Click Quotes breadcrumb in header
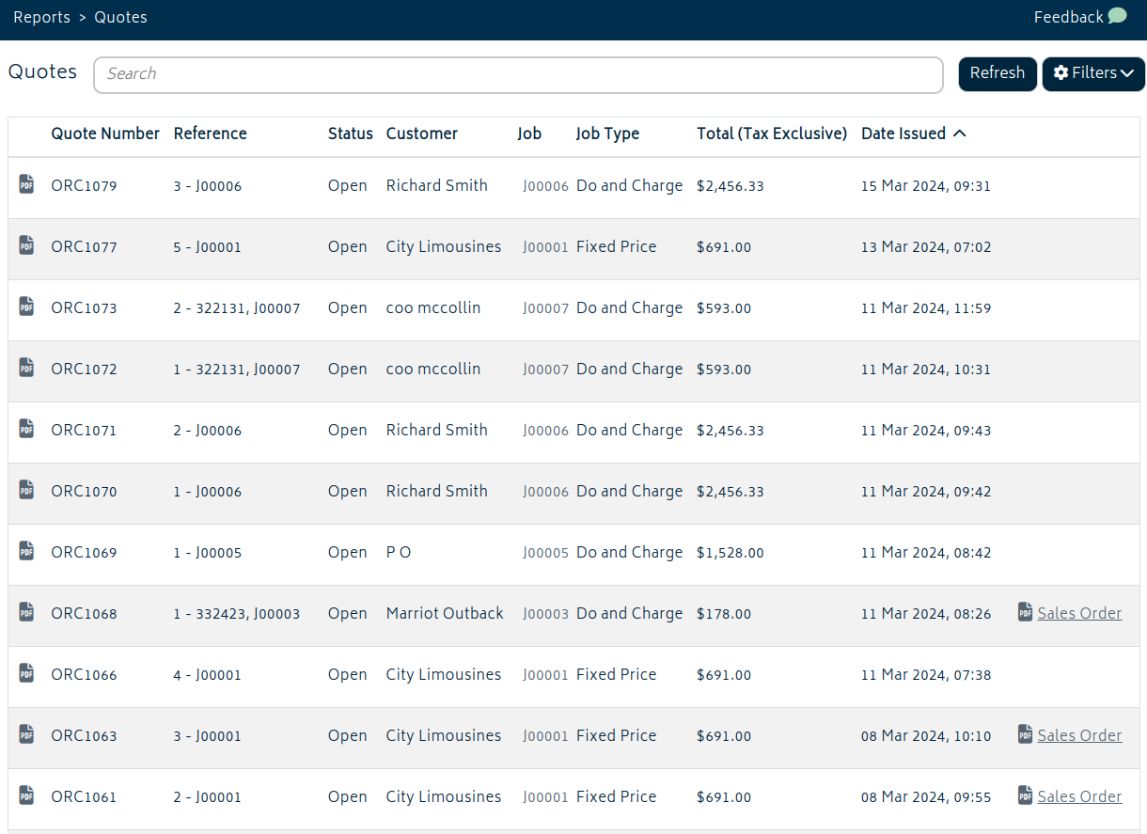This screenshot has height=834, width=1147. click(x=120, y=17)
